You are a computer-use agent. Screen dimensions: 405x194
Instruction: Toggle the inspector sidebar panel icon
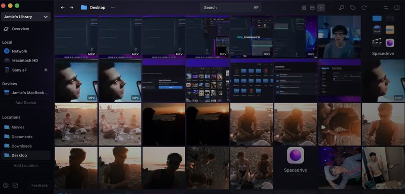click(397, 8)
